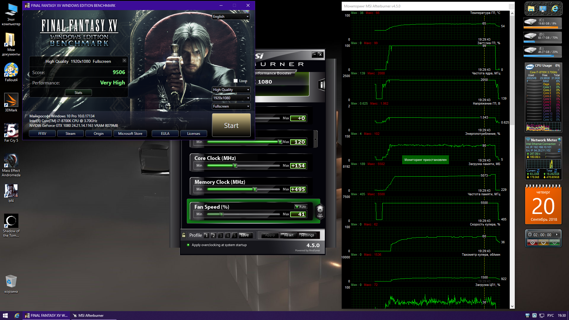This screenshot has width=569, height=320.
Task: Open Internet Explorer from the taskbar
Action: (17, 316)
